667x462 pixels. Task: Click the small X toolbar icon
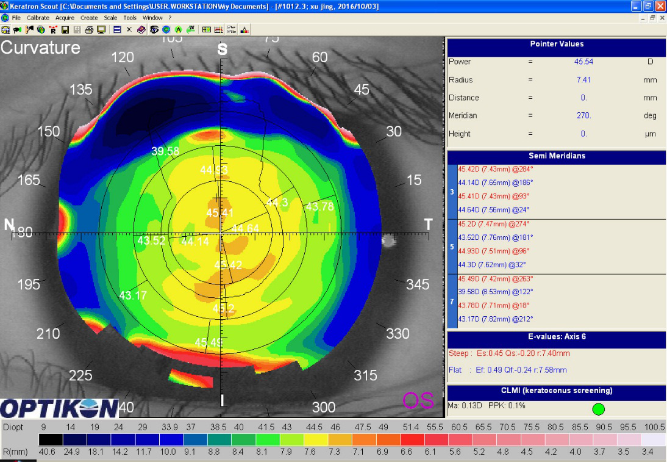[x=129, y=30]
